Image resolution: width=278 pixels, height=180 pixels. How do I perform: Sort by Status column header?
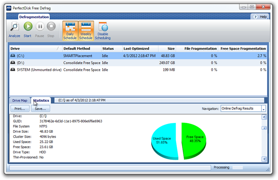click(112, 49)
